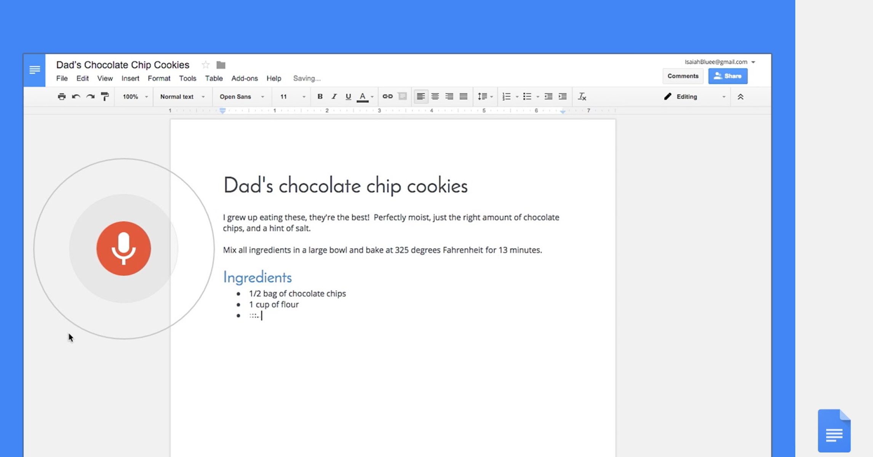This screenshot has width=873, height=457.
Task: Star the document title
Action: click(x=206, y=65)
